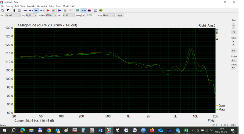Expand the Avg dropdown showing None

[x=109, y=15]
